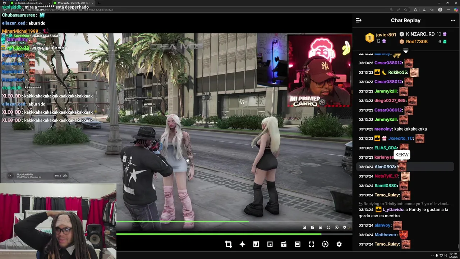The width and height of the screenshot is (460, 259).
Task: Open a new browser tab with plus button
Action: pyautogui.click(x=99, y=3)
